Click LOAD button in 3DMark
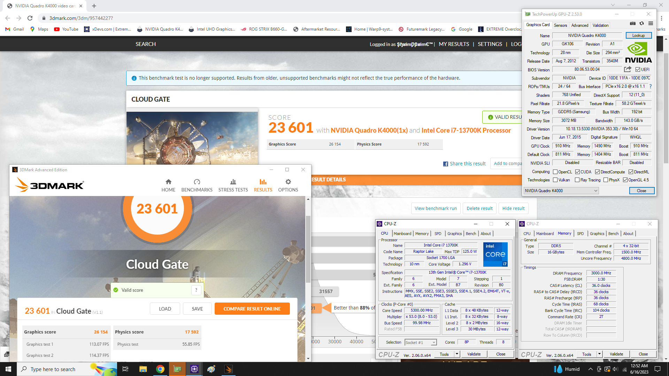669x376 pixels. [165, 309]
